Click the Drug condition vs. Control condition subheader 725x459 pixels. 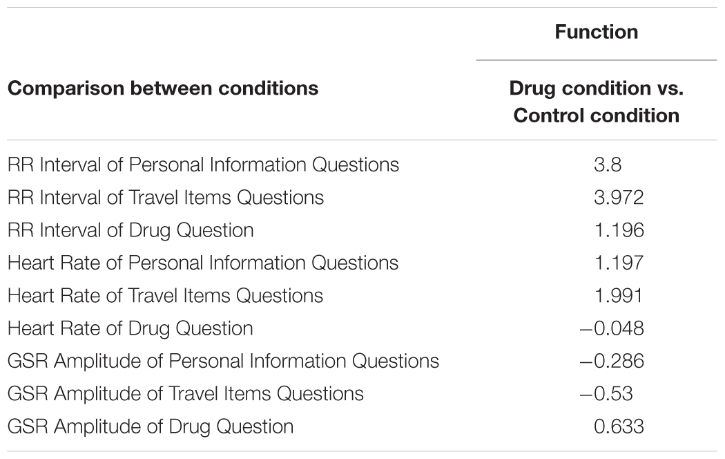[x=596, y=102]
